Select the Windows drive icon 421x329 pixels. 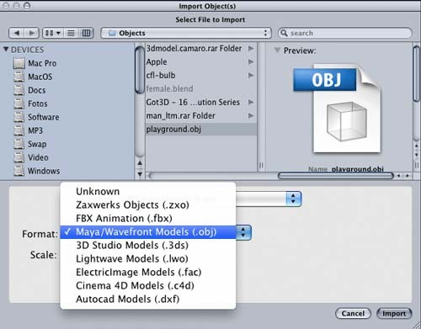[19, 171]
